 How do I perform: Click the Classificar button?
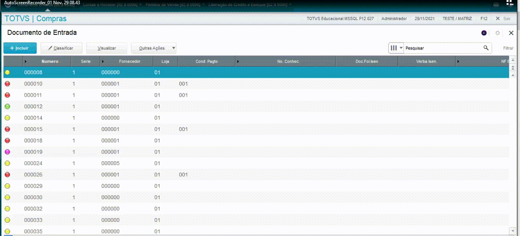point(62,48)
